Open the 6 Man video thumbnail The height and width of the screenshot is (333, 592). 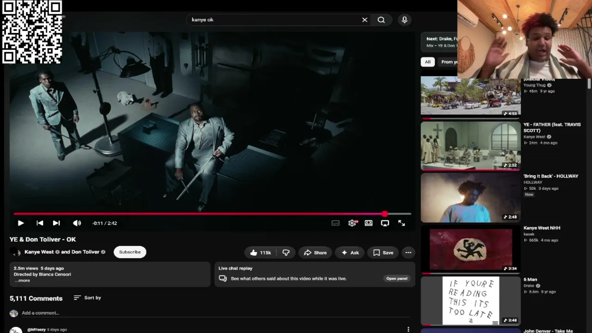[470, 301]
